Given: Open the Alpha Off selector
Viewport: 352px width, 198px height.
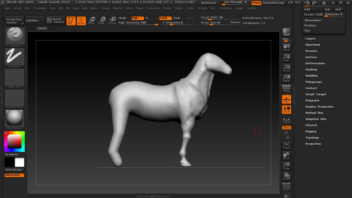Looking at the screenshot, I should point(14,78).
